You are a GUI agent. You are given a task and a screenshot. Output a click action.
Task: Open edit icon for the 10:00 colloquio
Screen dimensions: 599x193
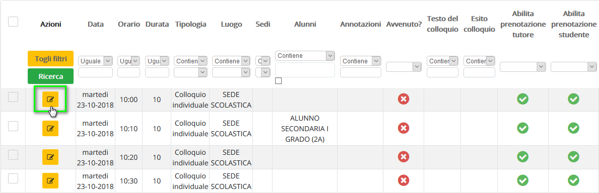point(50,100)
